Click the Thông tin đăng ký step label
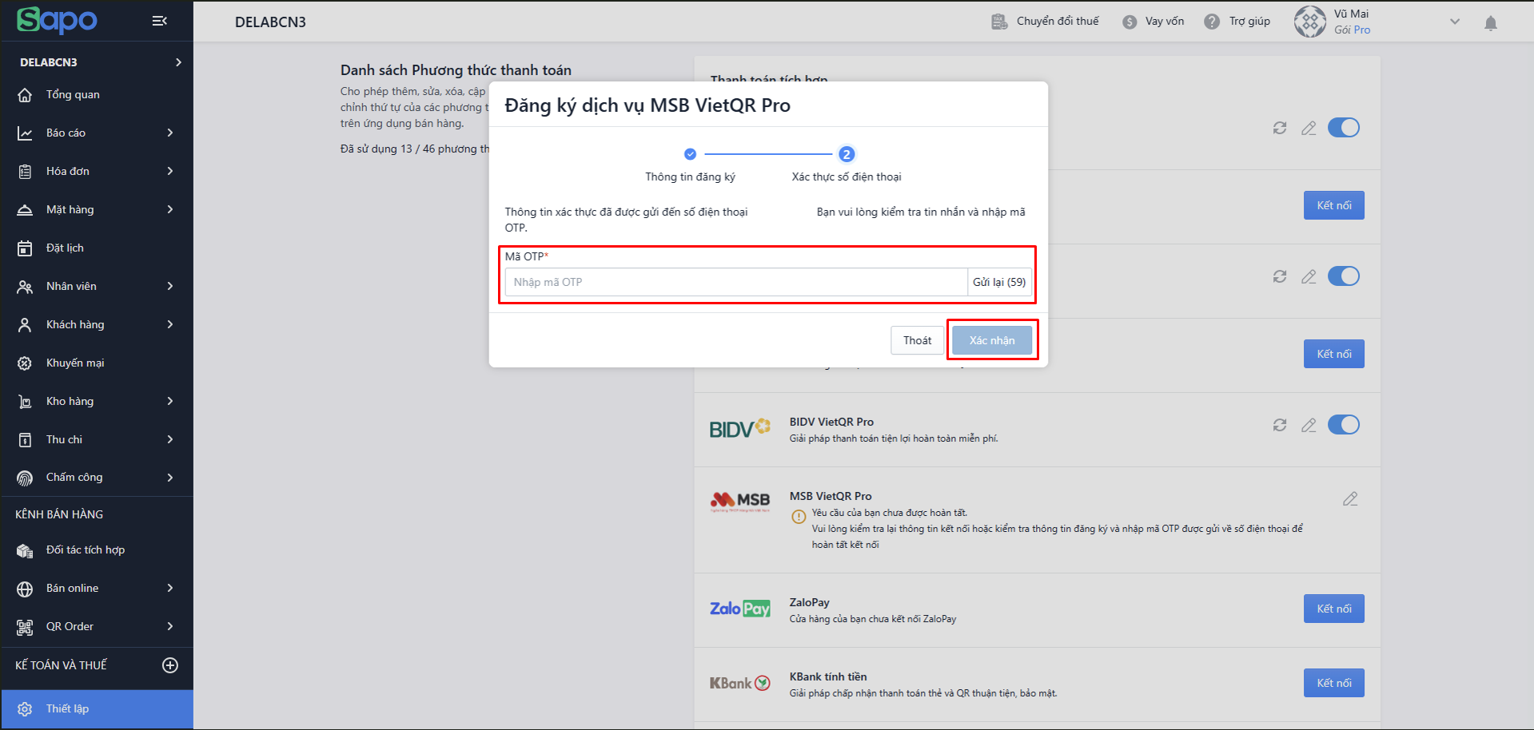The image size is (1534, 730). pyautogui.click(x=691, y=177)
